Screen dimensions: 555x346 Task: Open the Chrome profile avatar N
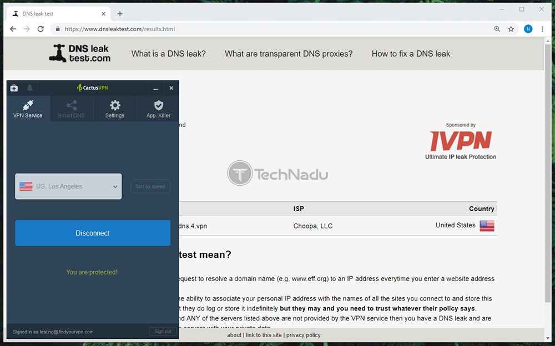(528, 29)
